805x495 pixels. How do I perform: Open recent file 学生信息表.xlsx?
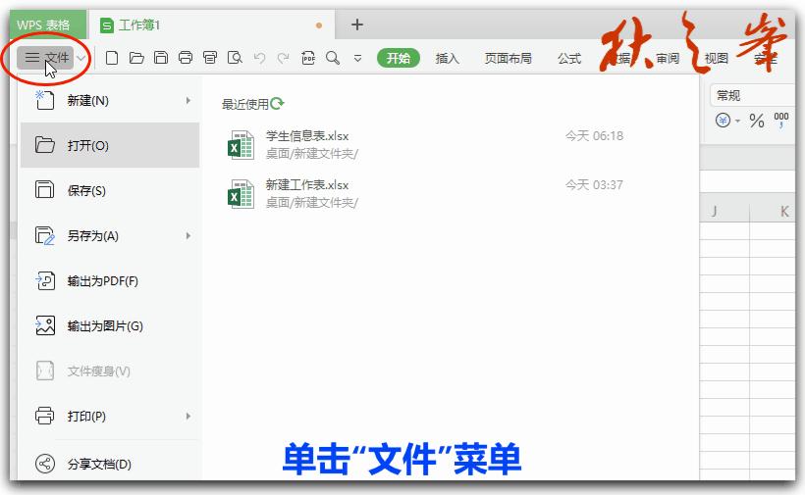426,144
